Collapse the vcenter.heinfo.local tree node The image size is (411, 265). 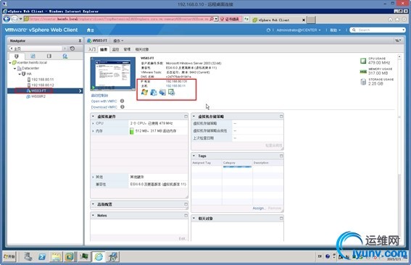pos(10,63)
